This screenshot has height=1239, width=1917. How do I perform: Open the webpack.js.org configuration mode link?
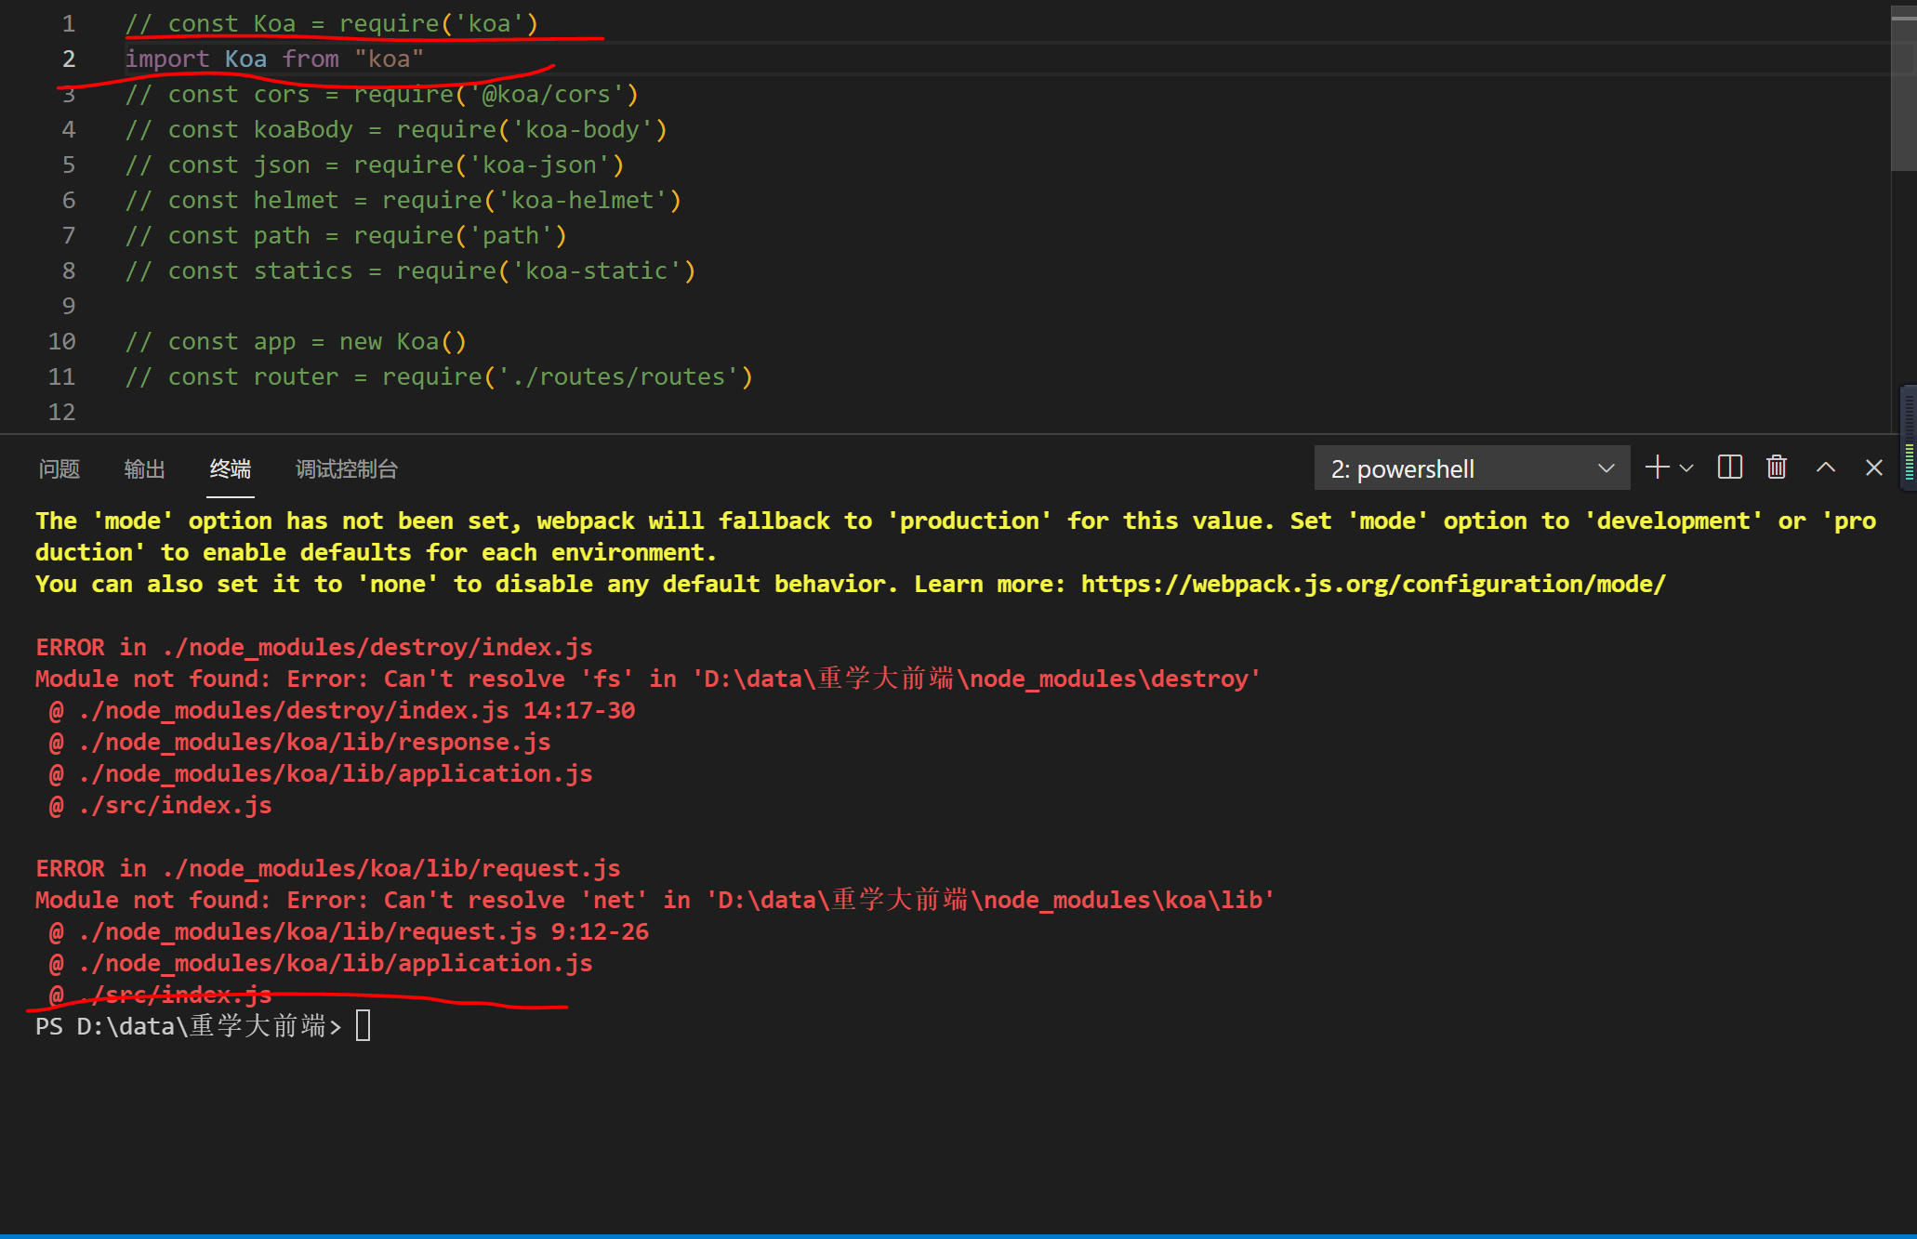click(x=1372, y=585)
